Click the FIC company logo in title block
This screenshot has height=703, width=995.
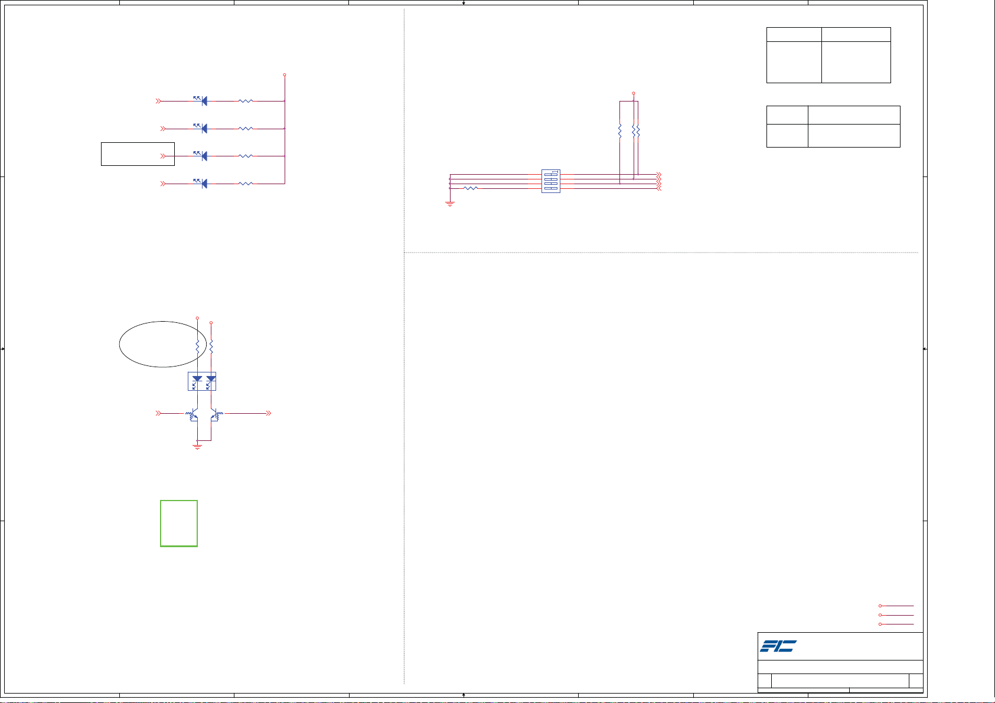tap(778, 646)
